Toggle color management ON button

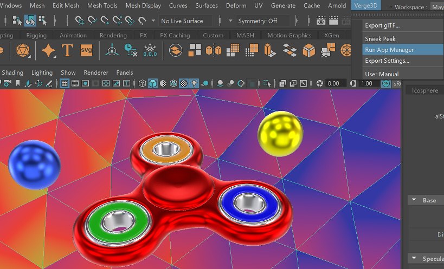tap(385, 83)
